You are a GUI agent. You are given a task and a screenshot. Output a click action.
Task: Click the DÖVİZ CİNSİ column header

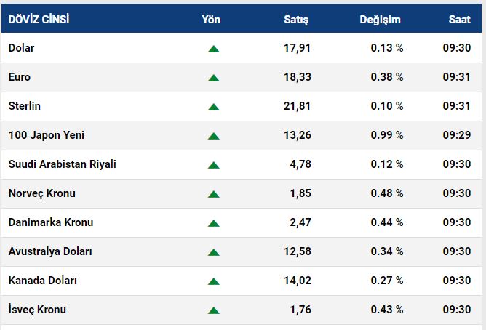(39, 20)
